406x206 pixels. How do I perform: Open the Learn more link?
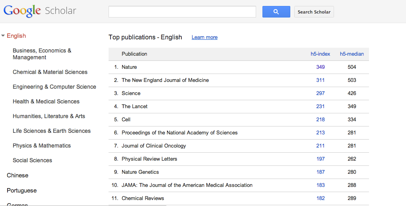pyautogui.click(x=204, y=37)
